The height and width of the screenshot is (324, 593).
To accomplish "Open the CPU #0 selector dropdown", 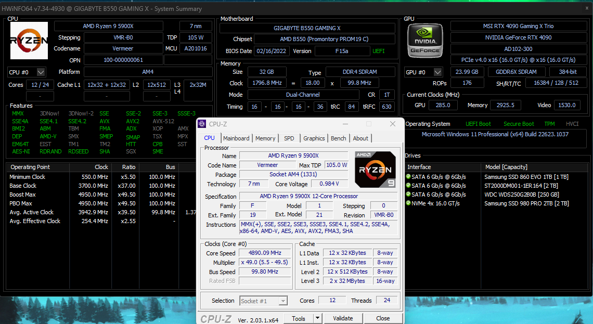I will click(x=41, y=72).
